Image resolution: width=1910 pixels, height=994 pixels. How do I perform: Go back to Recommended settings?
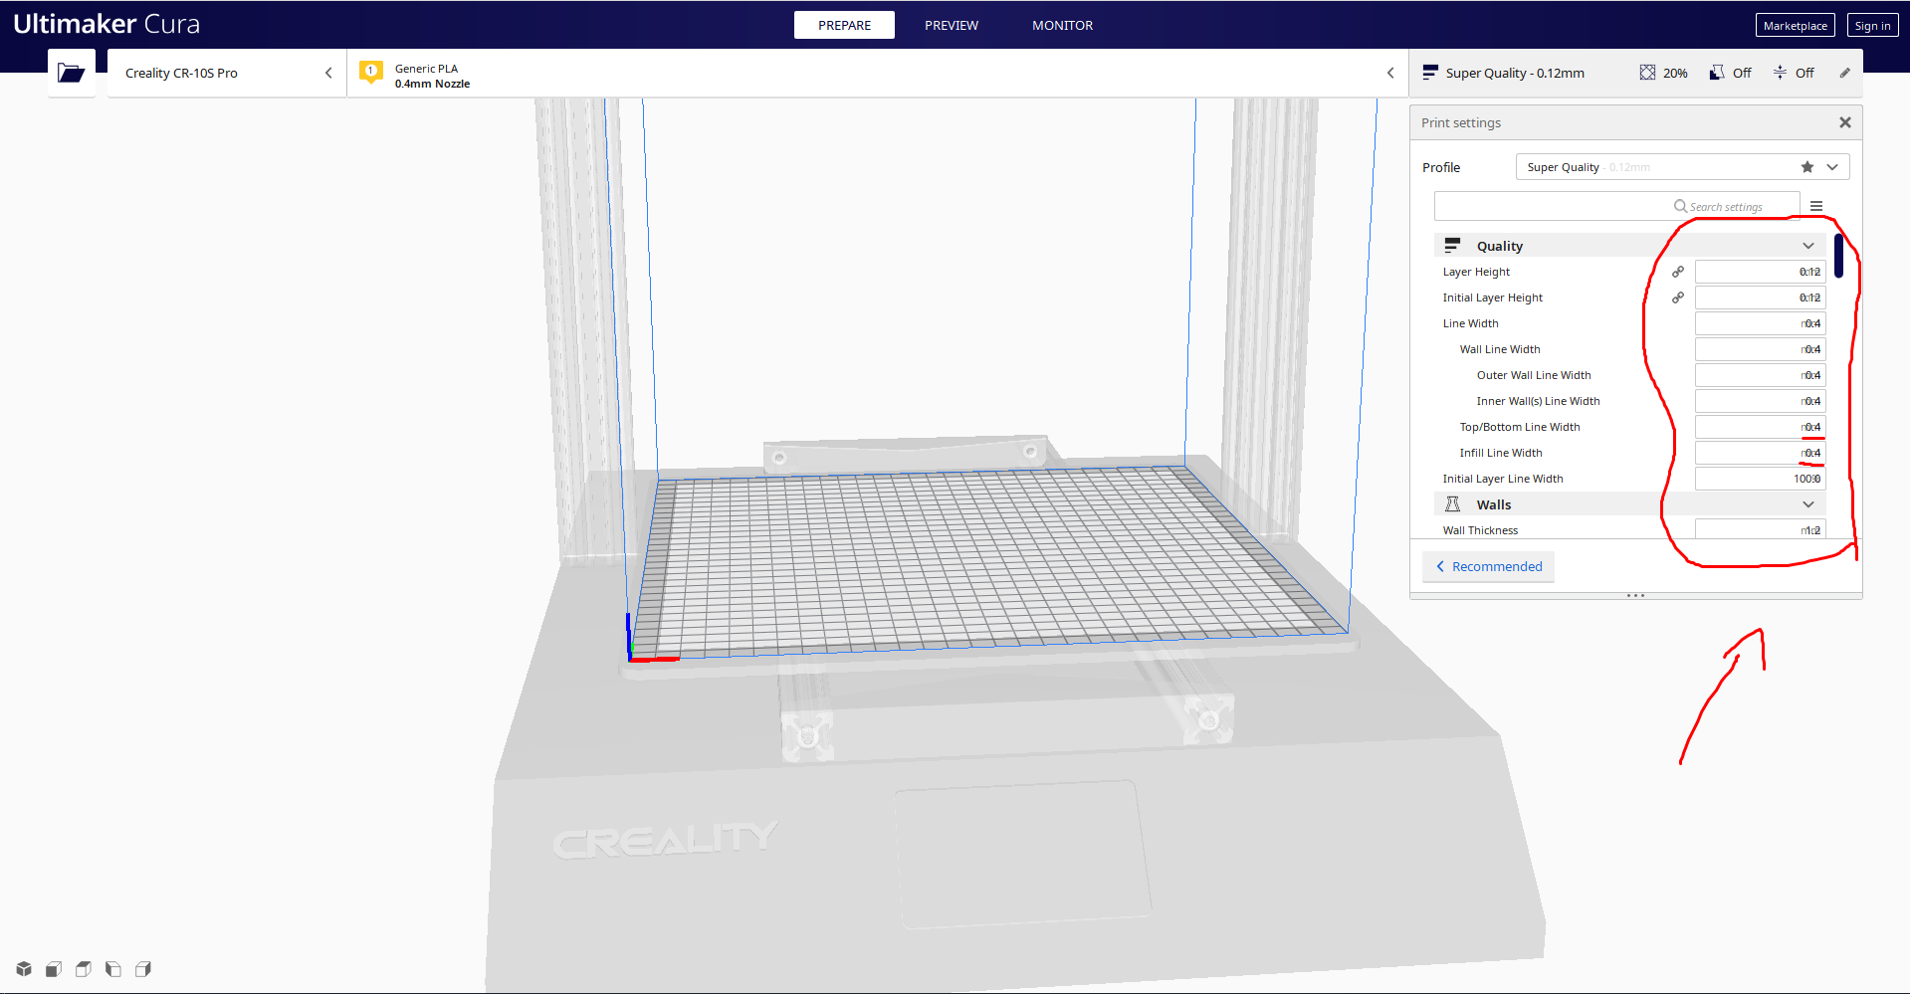click(1488, 566)
